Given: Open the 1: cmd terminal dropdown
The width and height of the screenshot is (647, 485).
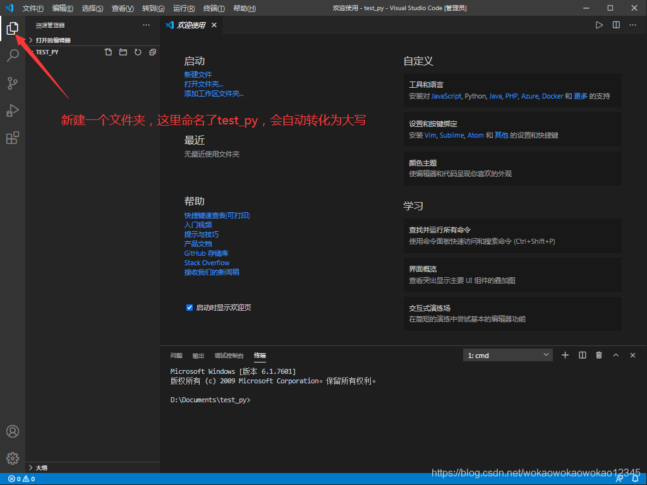Looking at the screenshot, I should pyautogui.click(x=508, y=355).
